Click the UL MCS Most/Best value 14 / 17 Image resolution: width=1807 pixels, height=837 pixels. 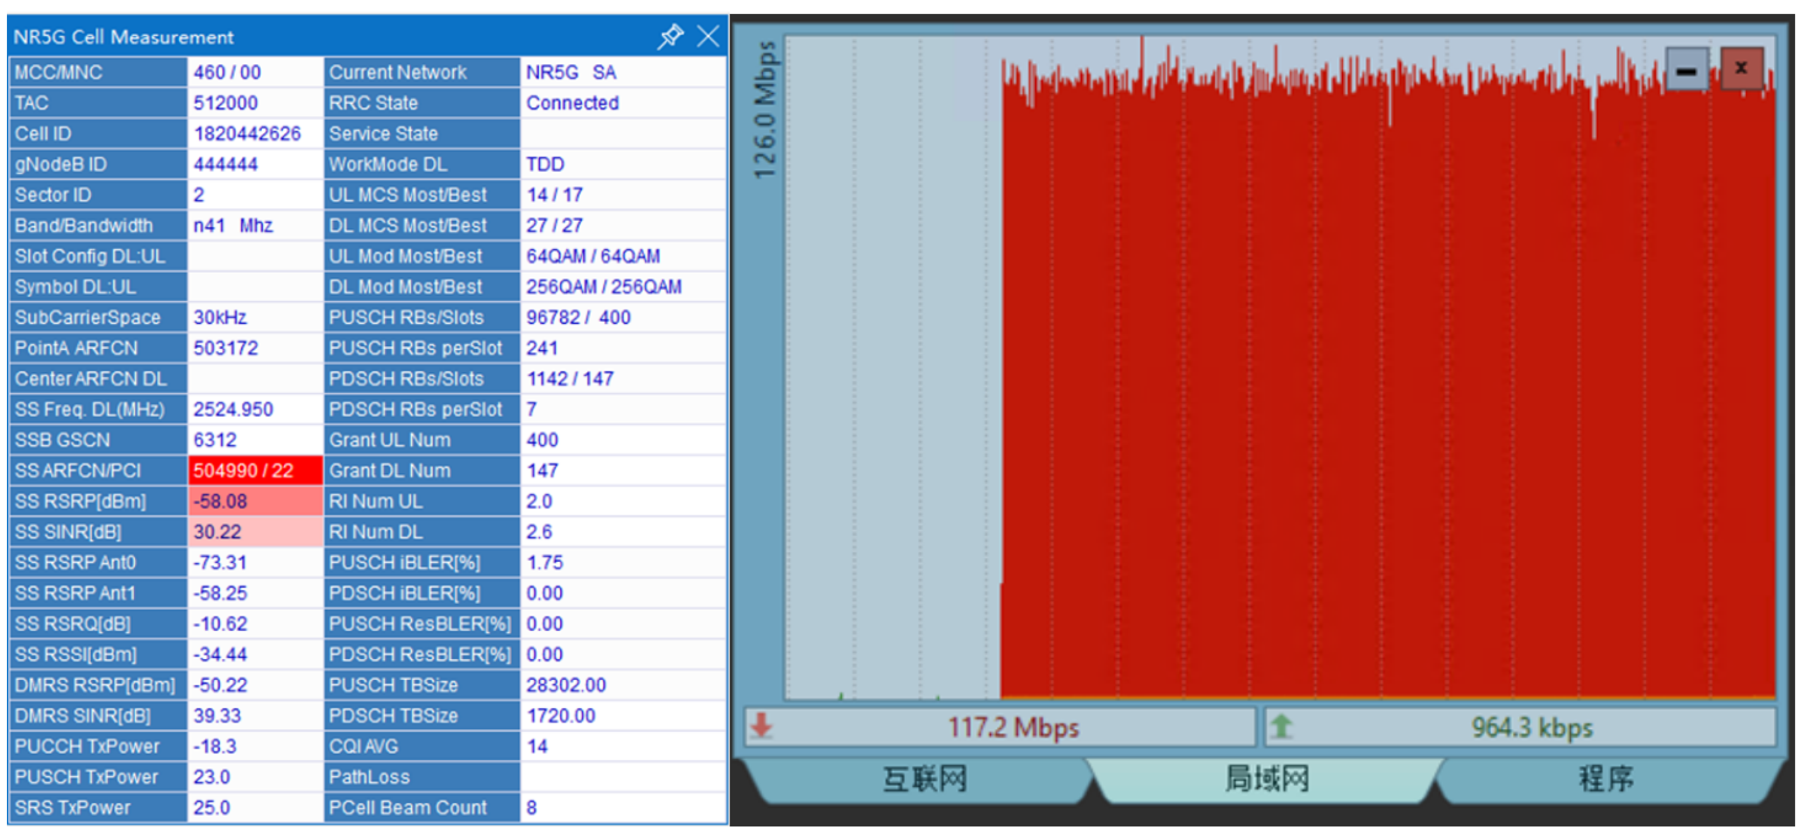pos(554,195)
